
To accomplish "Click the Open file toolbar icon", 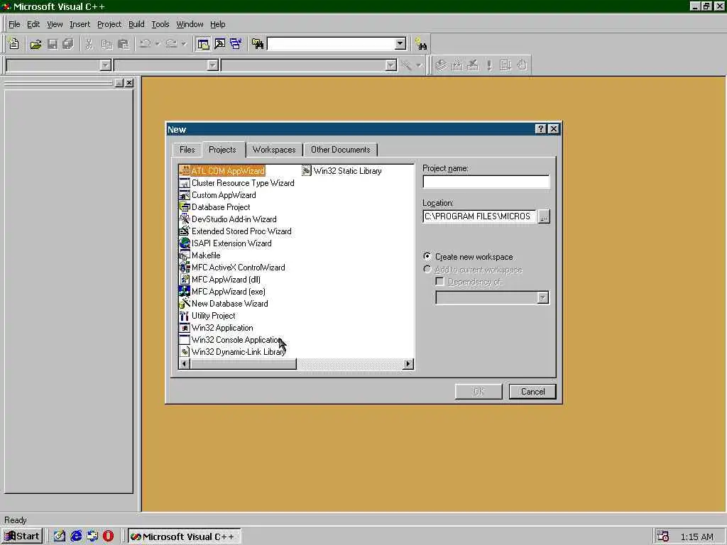I will tap(35, 44).
